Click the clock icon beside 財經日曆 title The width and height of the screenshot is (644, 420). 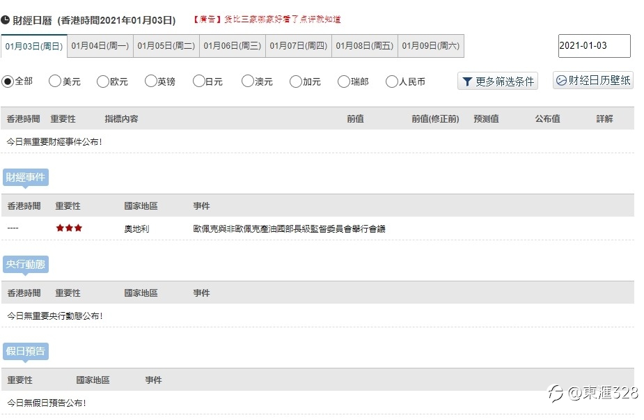[x=6, y=20]
